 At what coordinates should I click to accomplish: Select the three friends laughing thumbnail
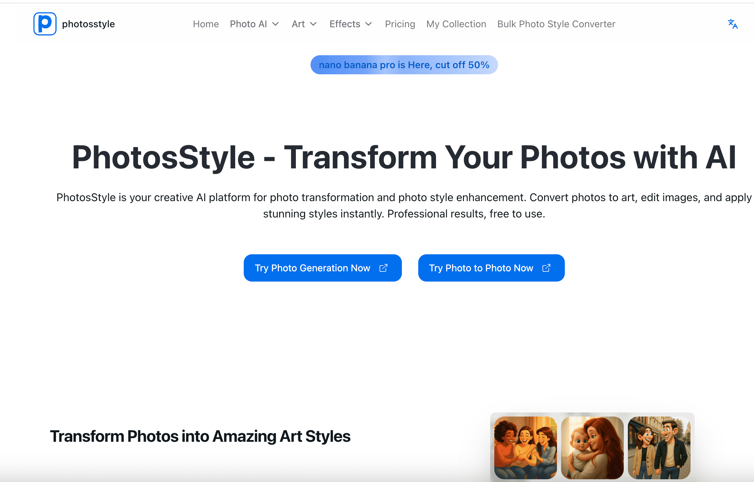pyautogui.click(x=525, y=447)
